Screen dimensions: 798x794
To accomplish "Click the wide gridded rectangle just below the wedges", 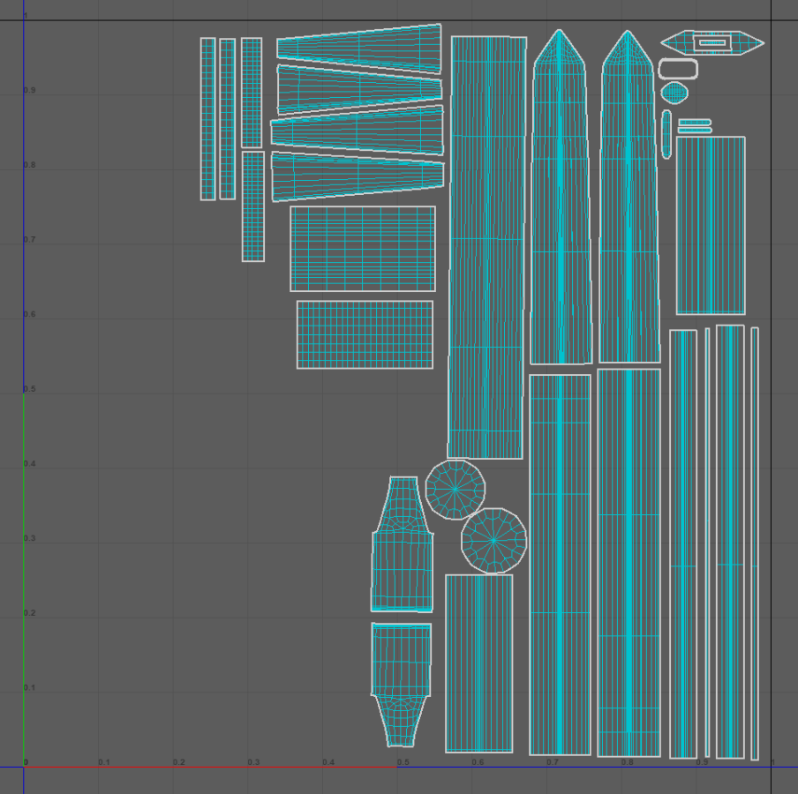I will pyautogui.click(x=363, y=249).
